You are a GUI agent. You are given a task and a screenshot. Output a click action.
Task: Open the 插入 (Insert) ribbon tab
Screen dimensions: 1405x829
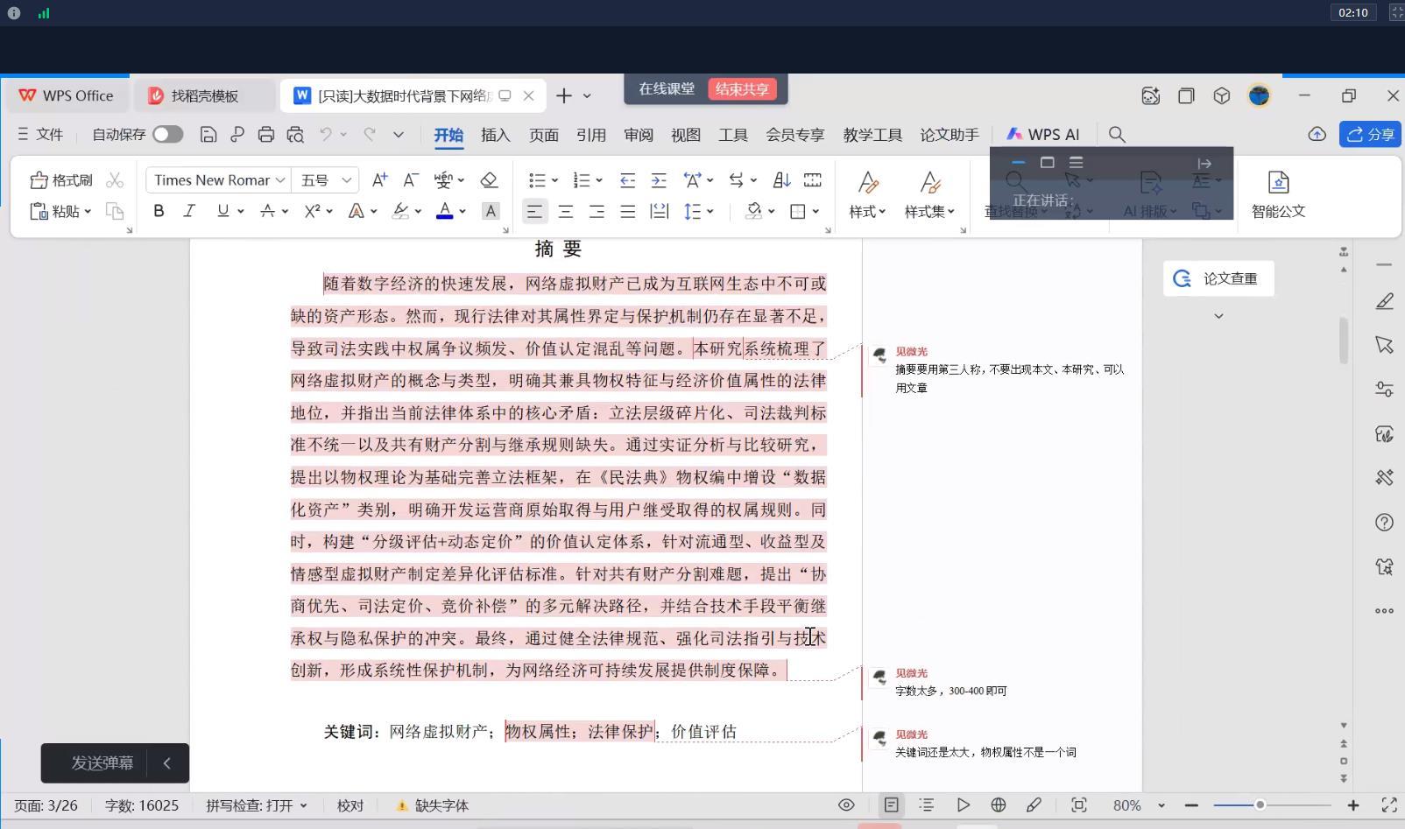[x=495, y=135]
